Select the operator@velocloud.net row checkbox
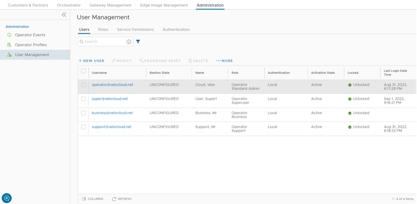The height and width of the screenshot is (204, 417). (x=84, y=85)
